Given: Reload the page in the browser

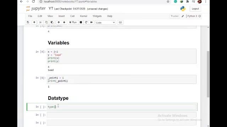Looking at the screenshot, I should [33, 1].
